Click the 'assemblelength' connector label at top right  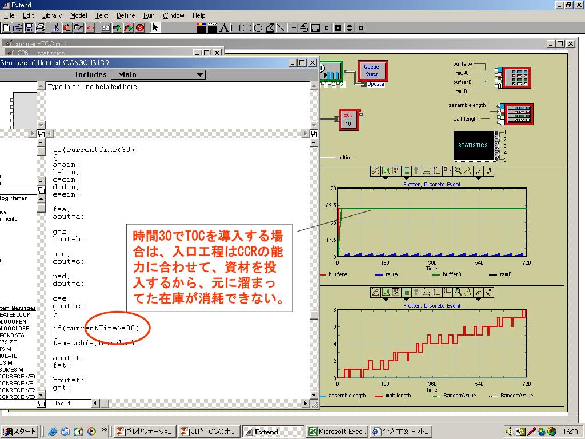467,105
